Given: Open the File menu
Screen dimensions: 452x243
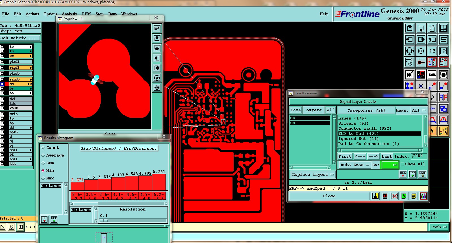Looking at the screenshot, I should [x=6, y=14].
